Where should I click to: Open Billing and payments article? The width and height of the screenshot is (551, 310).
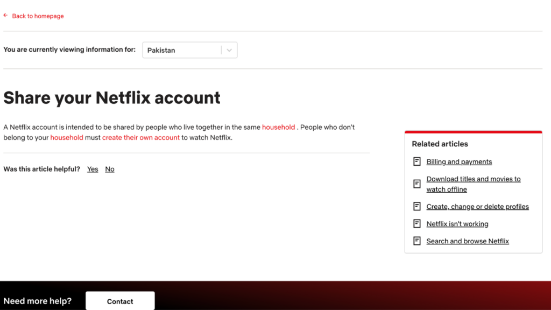point(459,161)
